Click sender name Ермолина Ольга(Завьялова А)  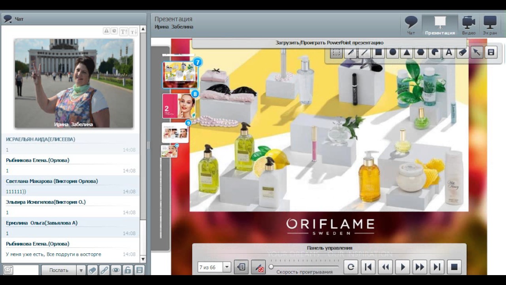42,223
